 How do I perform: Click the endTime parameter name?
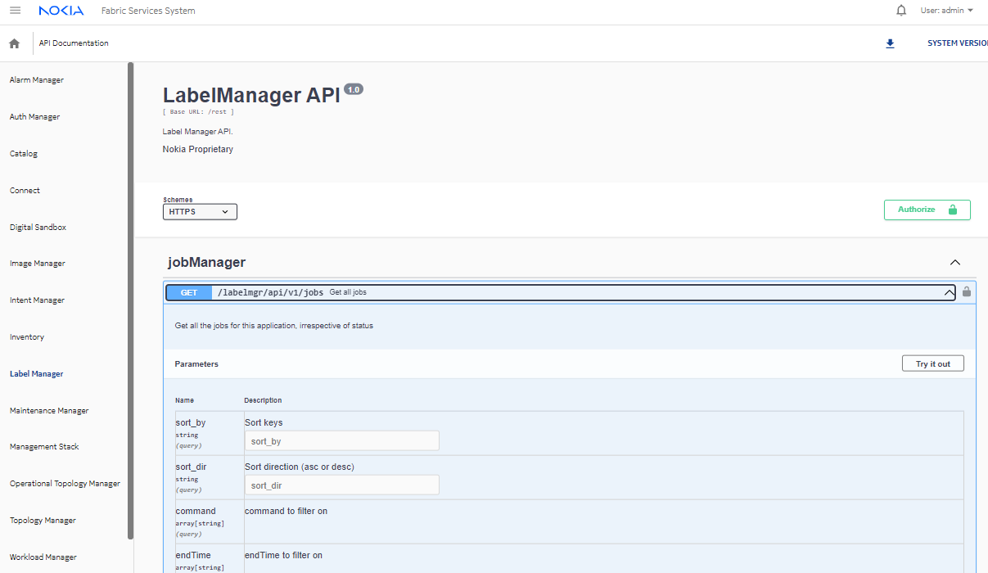pos(193,556)
